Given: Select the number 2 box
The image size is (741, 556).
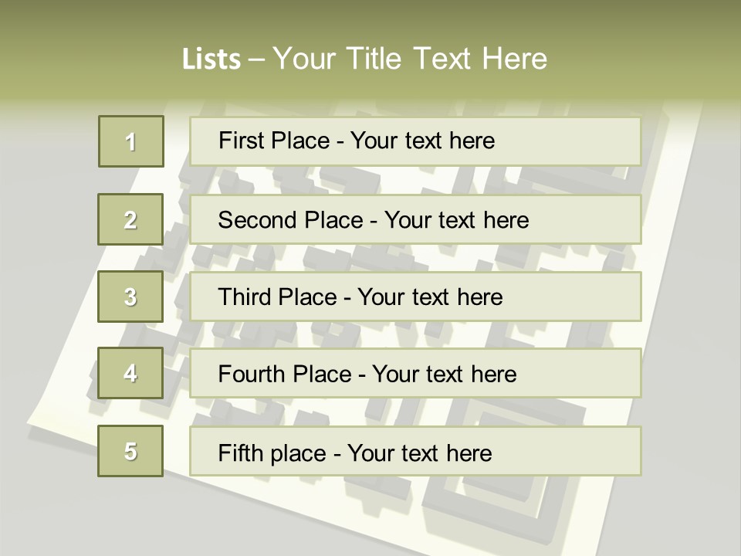Looking at the screenshot, I should coord(130,219).
